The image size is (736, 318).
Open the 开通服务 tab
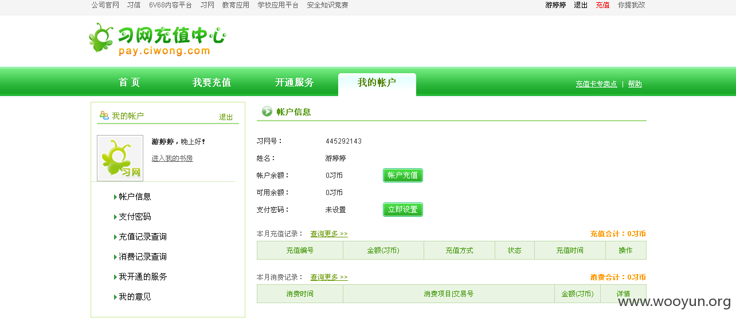pyautogui.click(x=295, y=82)
